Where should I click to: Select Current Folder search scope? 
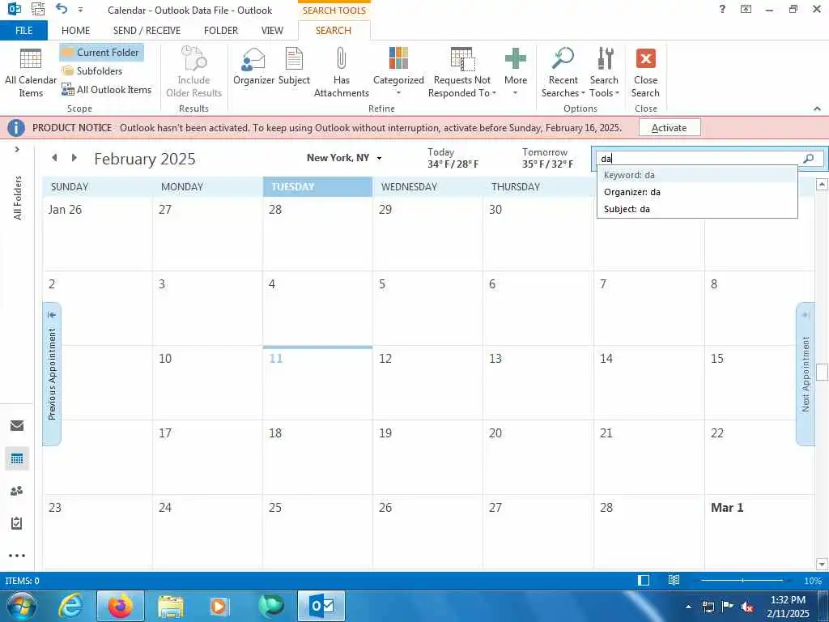point(101,53)
